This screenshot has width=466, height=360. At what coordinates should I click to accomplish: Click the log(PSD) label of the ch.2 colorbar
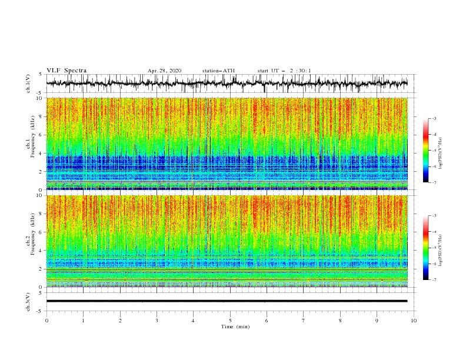tap(440, 250)
